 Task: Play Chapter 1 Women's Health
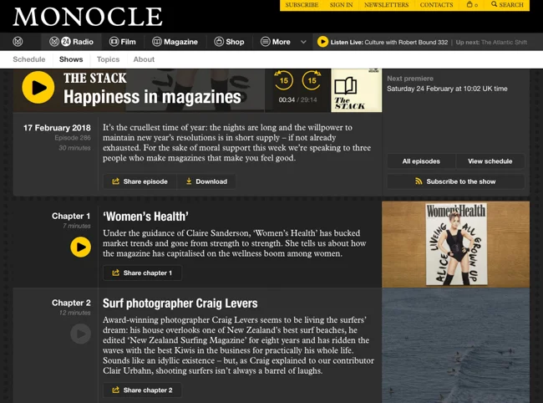pyautogui.click(x=81, y=247)
